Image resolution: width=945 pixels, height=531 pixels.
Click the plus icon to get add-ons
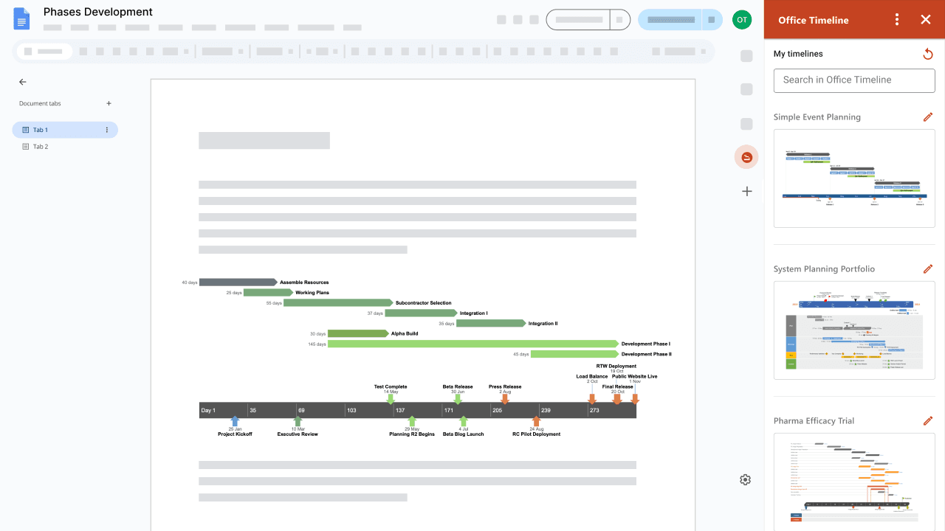click(746, 191)
